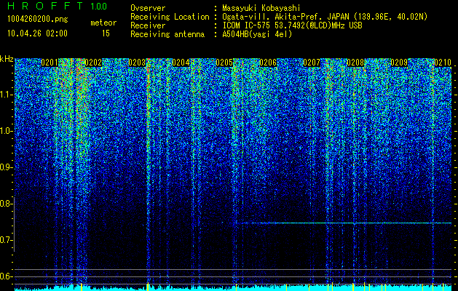Image resolution: width=458 pixels, height=291 pixels.
Task: Click the 0206 time marker
Action: 268,63
